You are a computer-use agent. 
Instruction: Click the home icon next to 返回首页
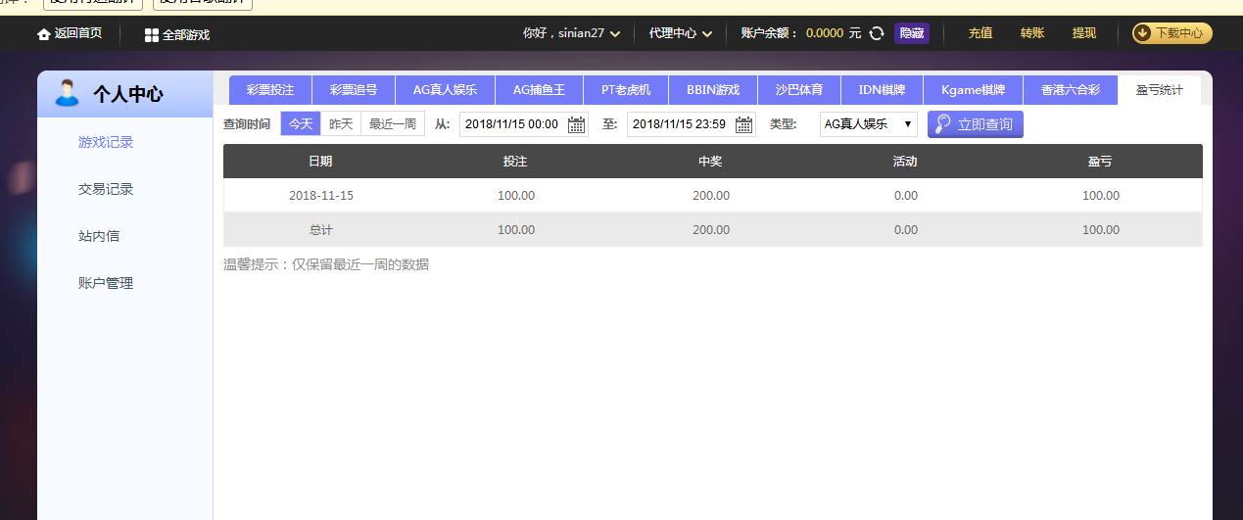(x=43, y=34)
